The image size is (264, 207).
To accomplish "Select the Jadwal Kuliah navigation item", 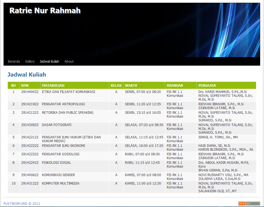I will (49, 62).
